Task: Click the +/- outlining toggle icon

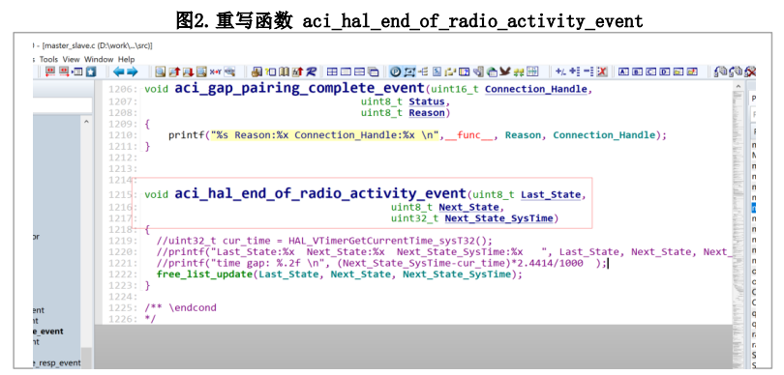Action: [560, 72]
